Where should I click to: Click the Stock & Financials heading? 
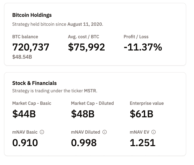[x=34, y=83]
